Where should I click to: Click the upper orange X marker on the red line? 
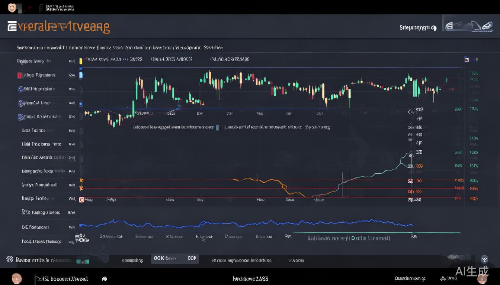(x=81, y=180)
